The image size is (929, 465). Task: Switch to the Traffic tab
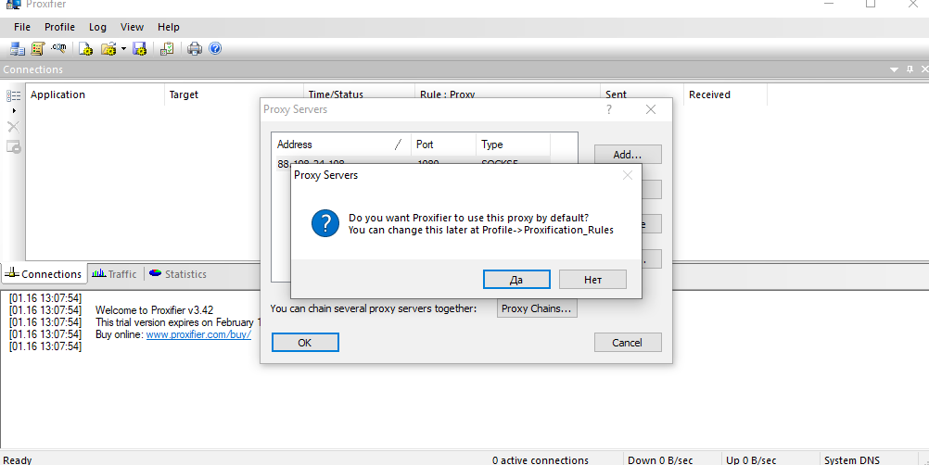click(114, 274)
